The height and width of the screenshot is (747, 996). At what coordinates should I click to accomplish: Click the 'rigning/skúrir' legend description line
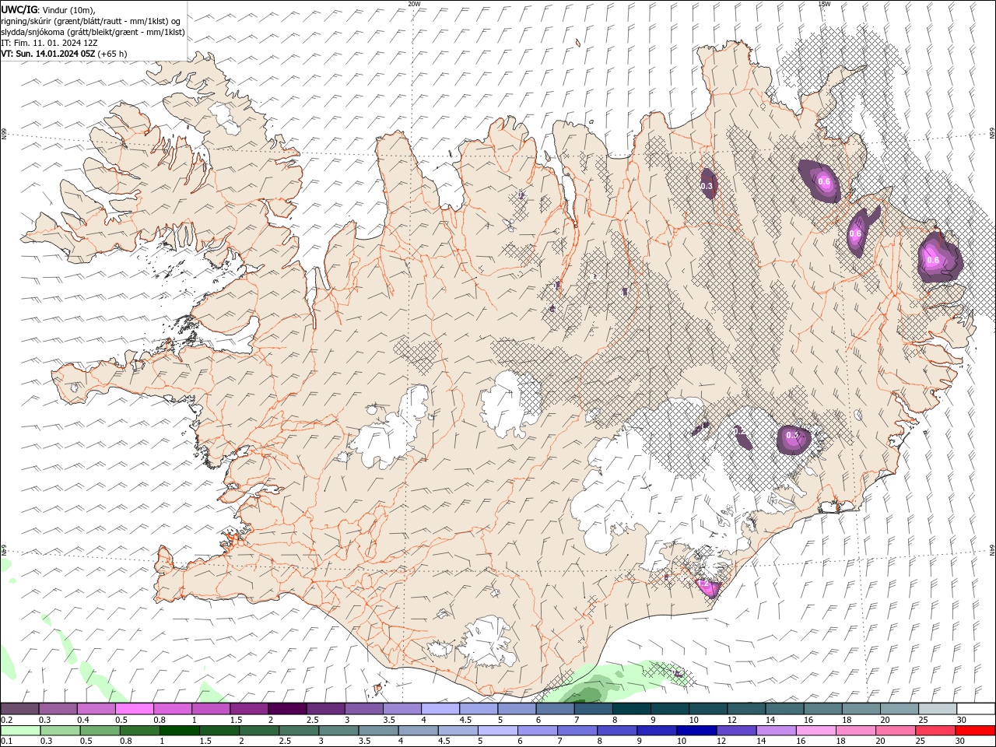[91, 20]
